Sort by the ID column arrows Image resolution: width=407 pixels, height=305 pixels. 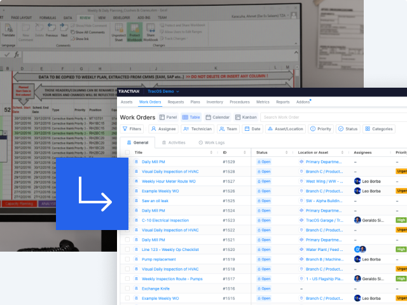coord(244,152)
